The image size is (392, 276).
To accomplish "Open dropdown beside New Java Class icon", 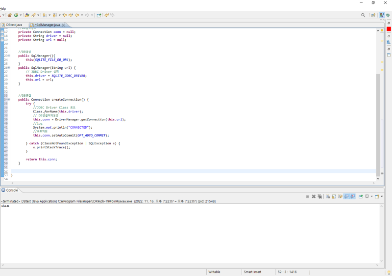I will 21,15.
